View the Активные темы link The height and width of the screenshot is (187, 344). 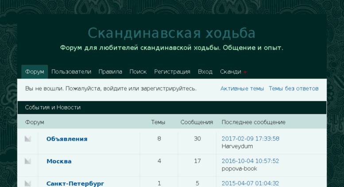coord(242,89)
